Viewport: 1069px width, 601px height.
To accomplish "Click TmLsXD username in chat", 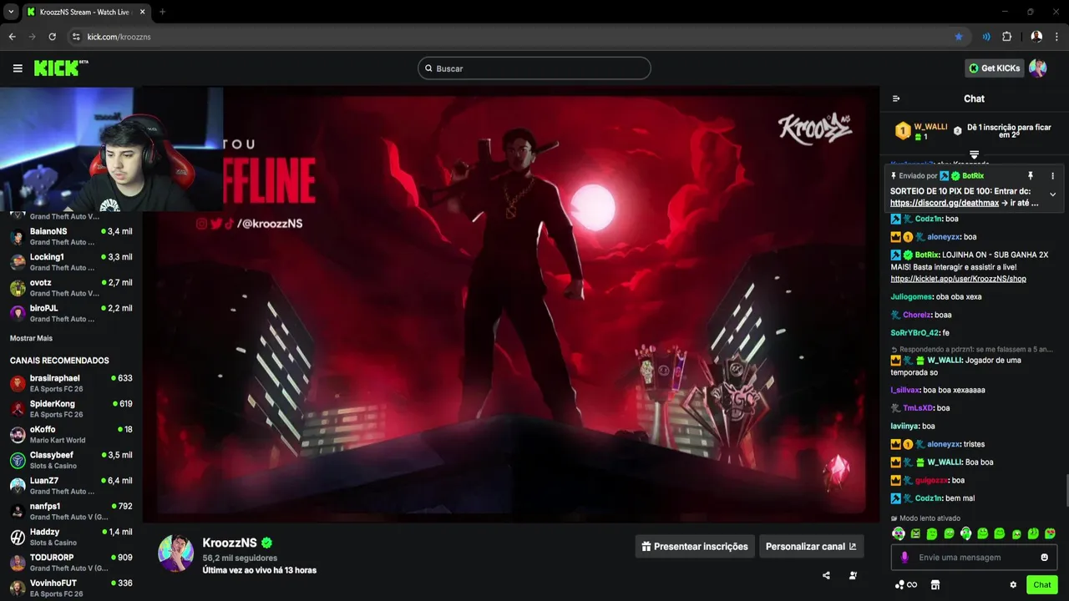I will (x=918, y=408).
